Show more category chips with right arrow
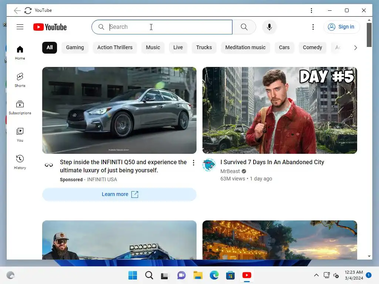The width and height of the screenshot is (379, 284). (x=355, y=48)
